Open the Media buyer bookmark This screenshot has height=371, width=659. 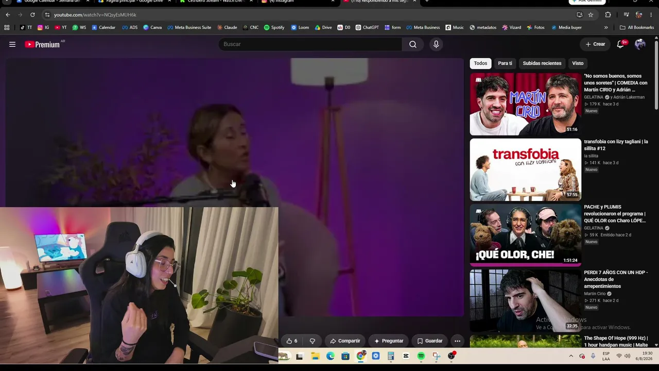tap(566, 27)
